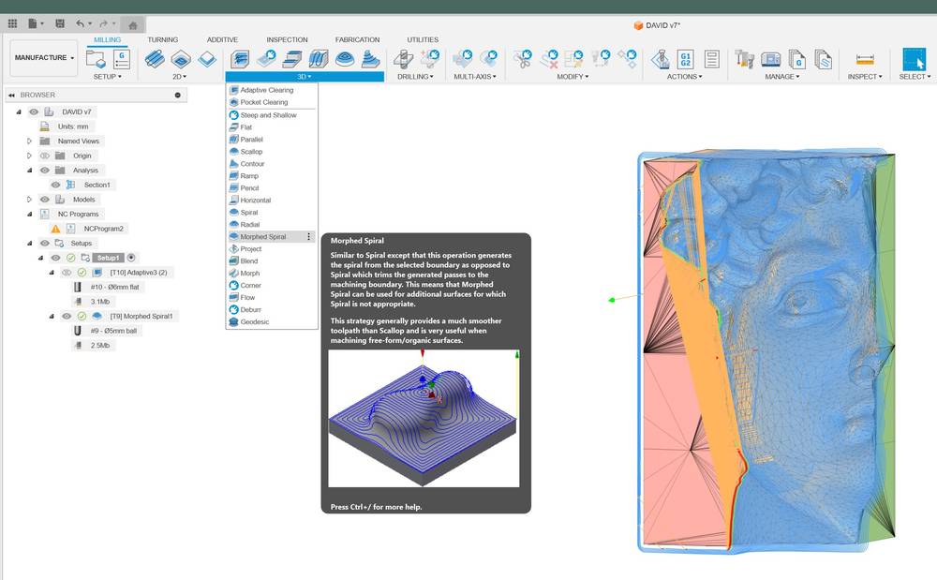This screenshot has height=580, width=937.
Task: Choose the 3D Adaptive Clearing toolbar icon
Action: click(x=240, y=59)
